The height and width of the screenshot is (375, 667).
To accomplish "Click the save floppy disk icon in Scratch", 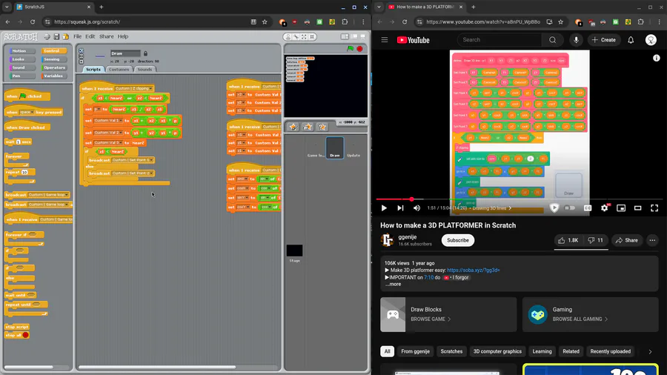I will 56,37.
